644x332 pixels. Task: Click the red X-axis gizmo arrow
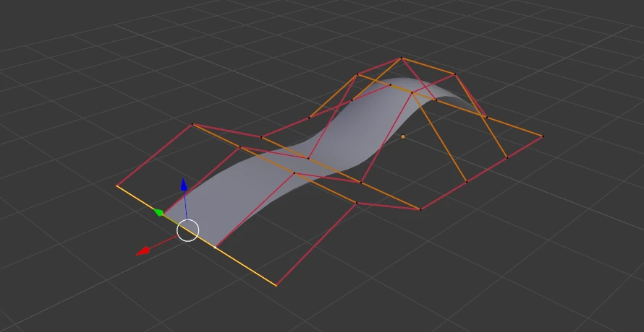coord(142,251)
